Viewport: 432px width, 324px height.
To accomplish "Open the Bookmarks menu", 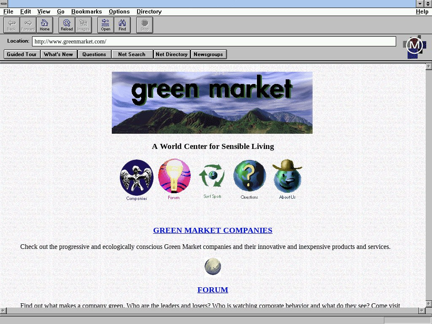I will 86,12.
